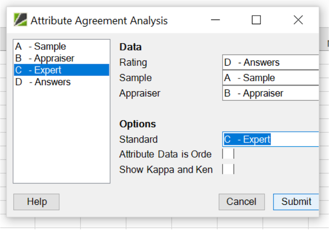The height and width of the screenshot is (230, 329).
Task: Minimize the Attribute Agreement Analysis dialog
Action: (215, 20)
